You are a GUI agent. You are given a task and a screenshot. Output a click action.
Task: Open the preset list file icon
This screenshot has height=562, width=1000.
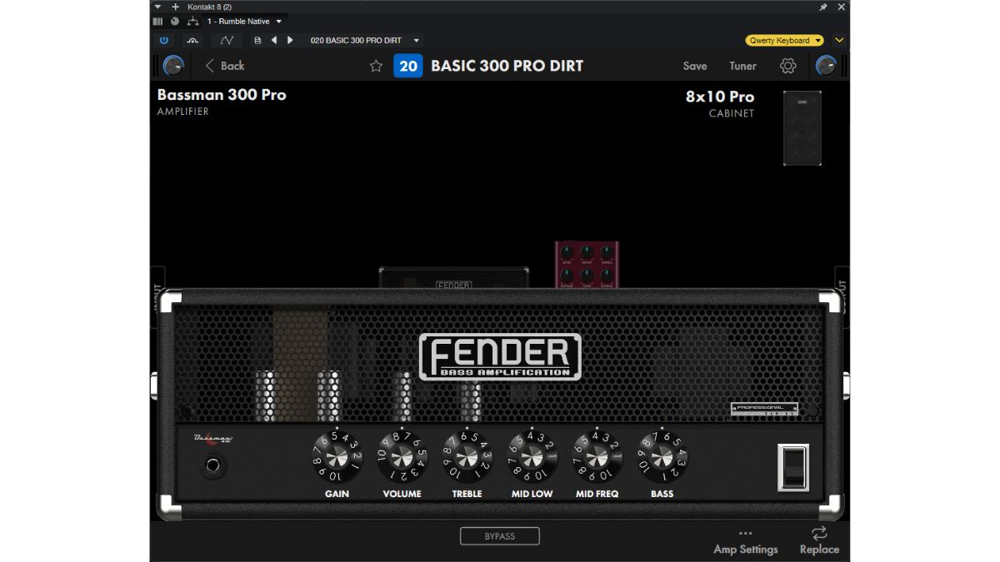[258, 39]
